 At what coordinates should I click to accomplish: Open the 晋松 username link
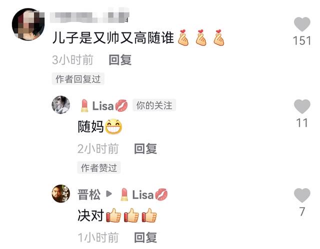[x=89, y=195]
